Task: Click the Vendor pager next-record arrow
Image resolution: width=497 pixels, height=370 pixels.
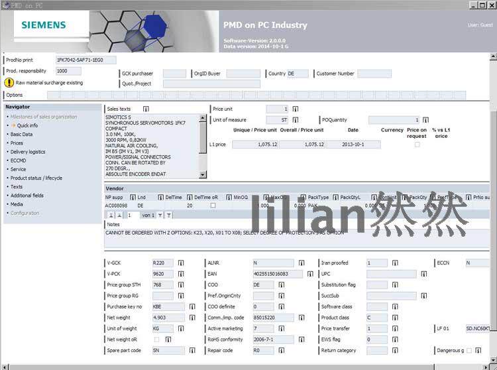Action: [160, 216]
